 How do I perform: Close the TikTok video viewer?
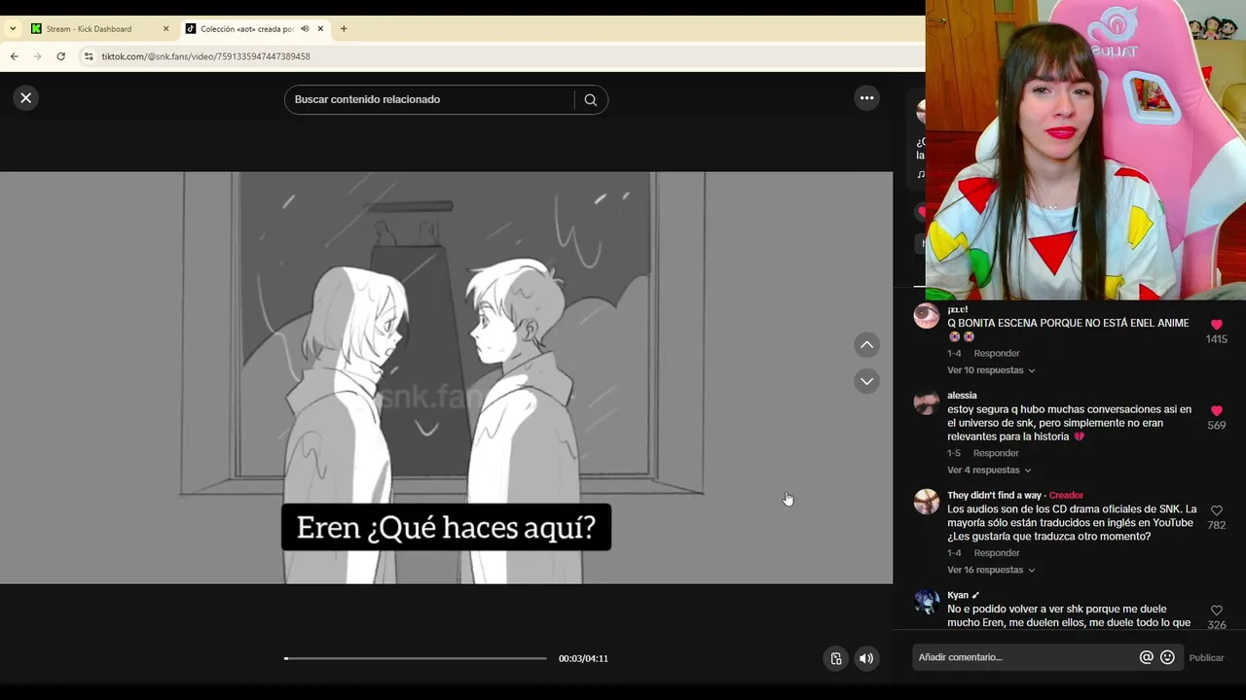pos(26,98)
